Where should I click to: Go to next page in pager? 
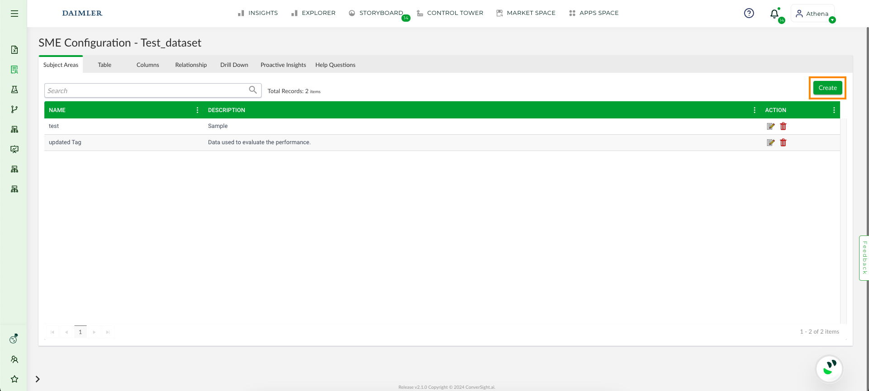(x=94, y=332)
